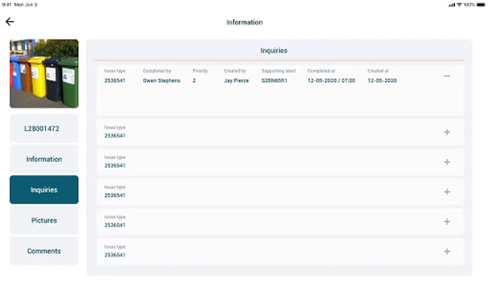Select the Completed by name Owen Stephens
The width and height of the screenshot is (489, 306).
point(161,81)
